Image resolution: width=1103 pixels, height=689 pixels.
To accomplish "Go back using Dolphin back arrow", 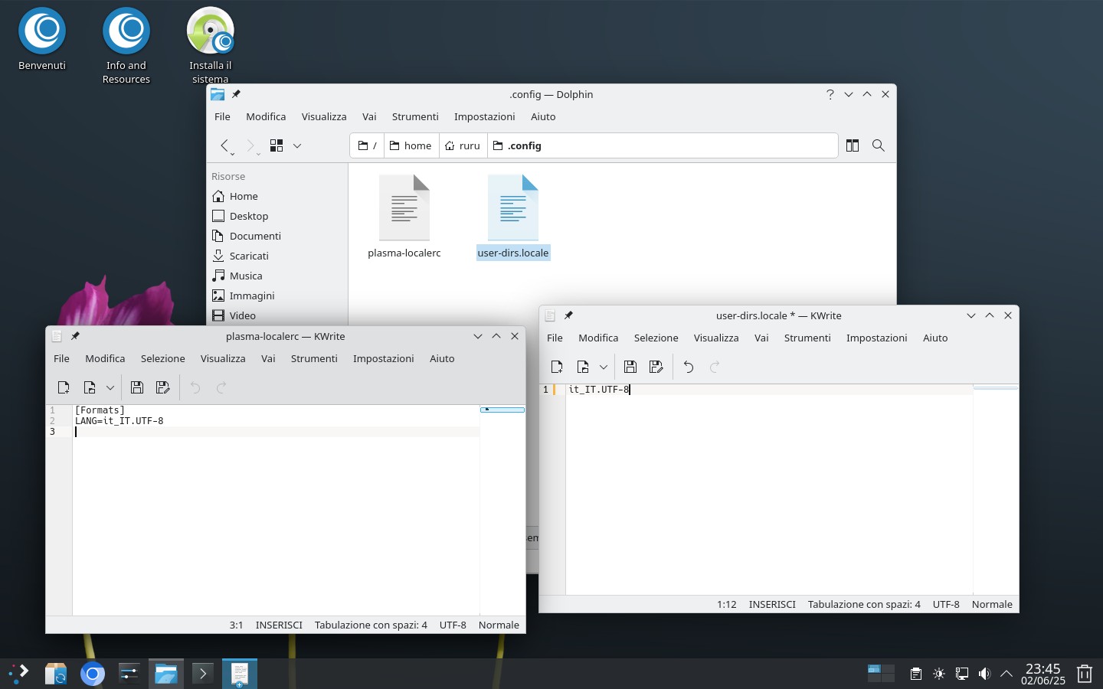I will coord(224,145).
